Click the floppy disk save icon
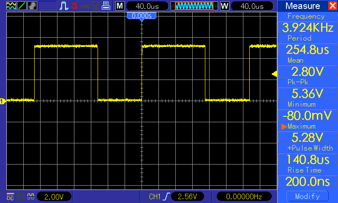 95,6
